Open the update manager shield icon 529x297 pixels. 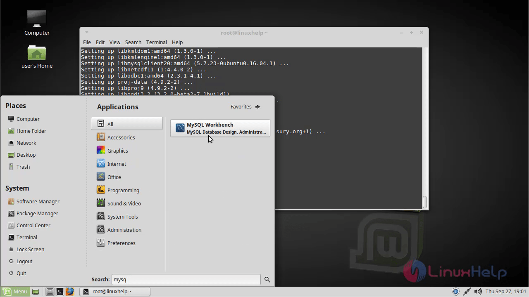[x=456, y=292]
